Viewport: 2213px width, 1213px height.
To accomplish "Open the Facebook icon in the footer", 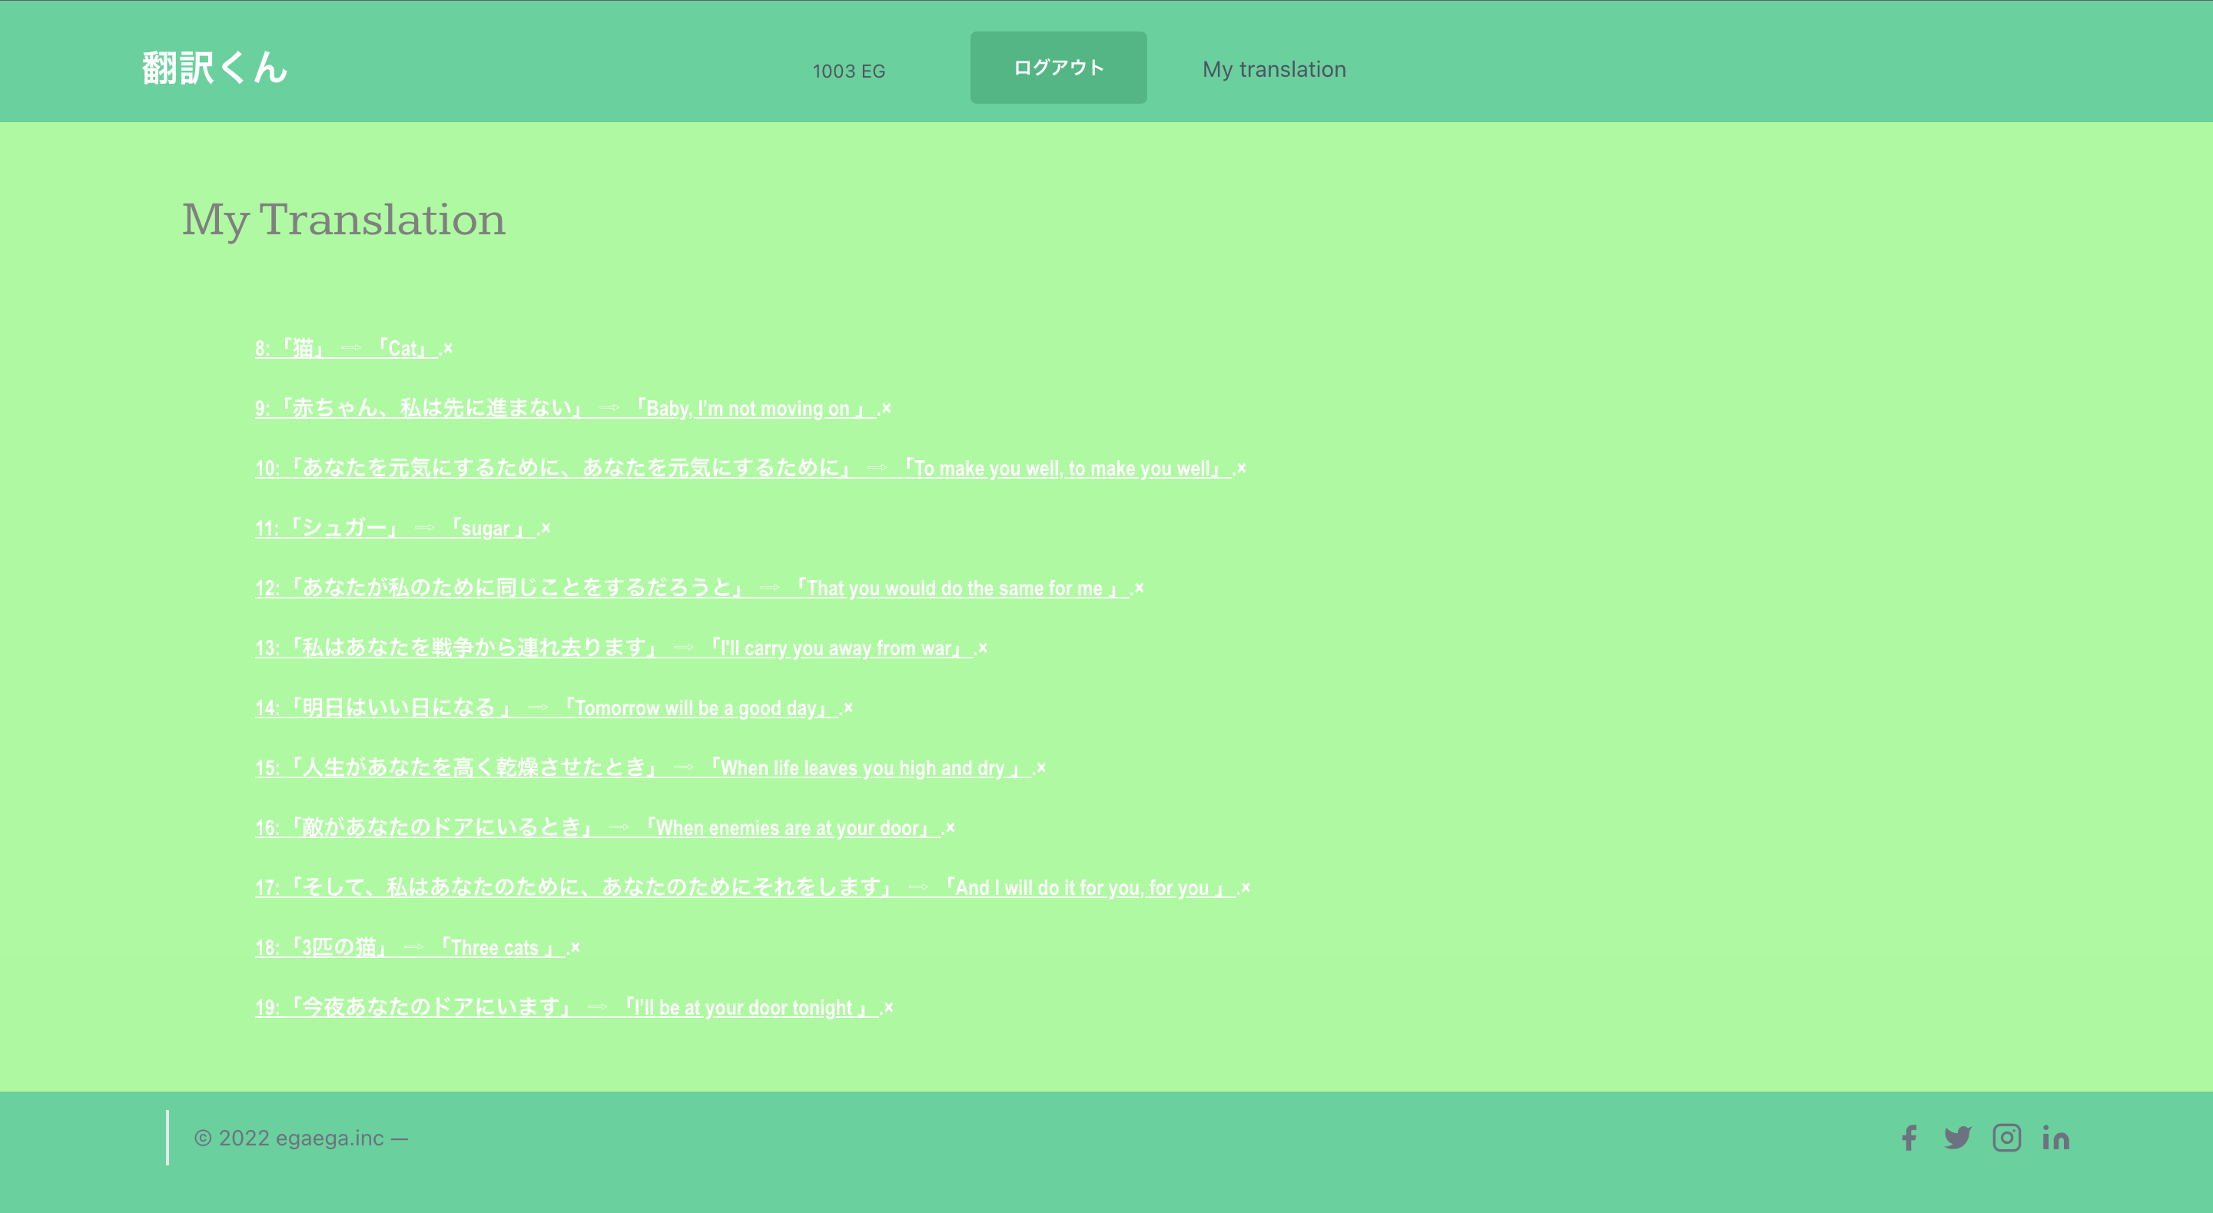I will tap(1909, 1138).
